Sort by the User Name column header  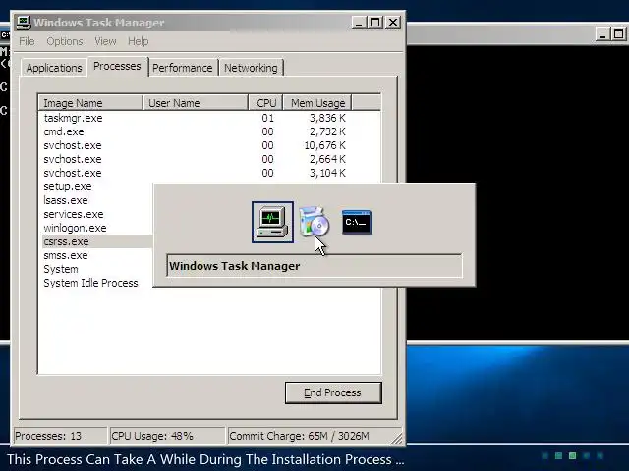196,103
